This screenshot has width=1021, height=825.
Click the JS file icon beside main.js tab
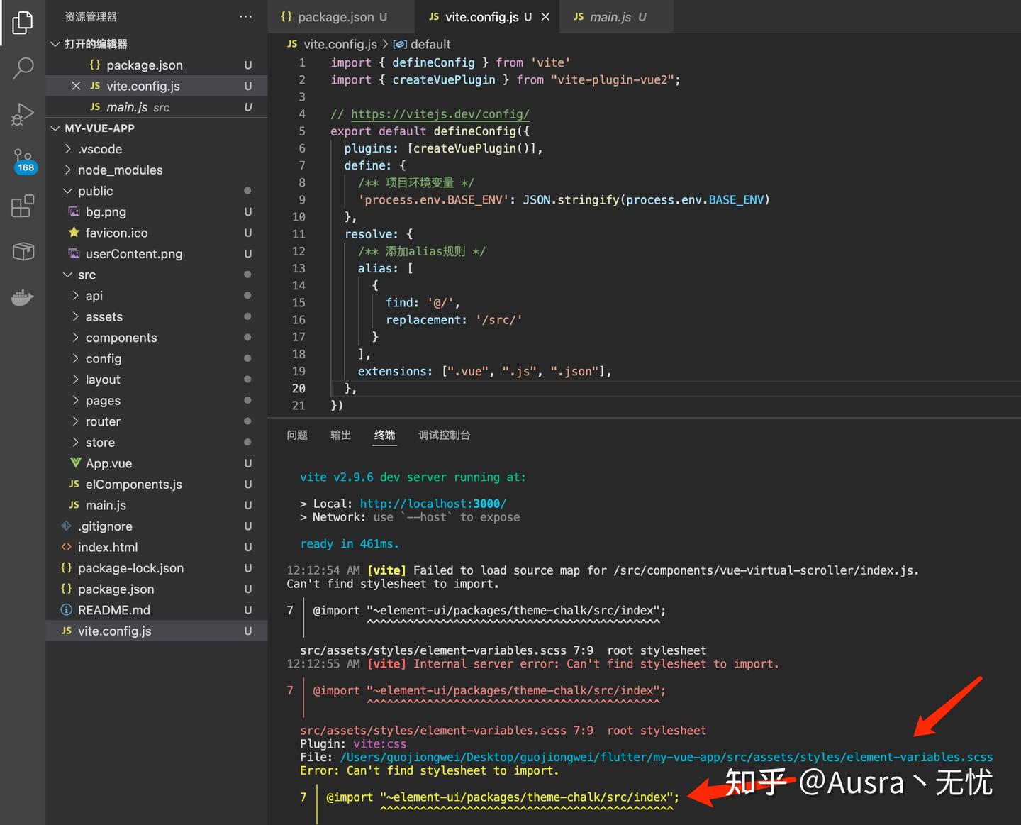[578, 16]
